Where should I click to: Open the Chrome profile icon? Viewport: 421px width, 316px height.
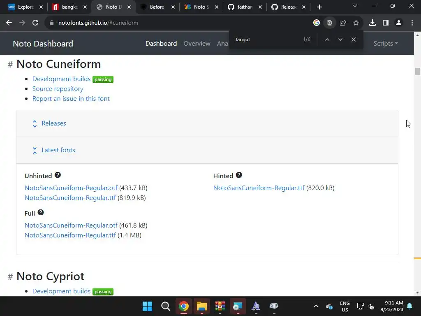[x=399, y=23]
